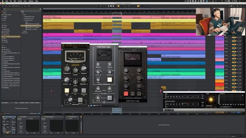Open the Instruments category in browser

pyautogui.click(x=6, y=29)
